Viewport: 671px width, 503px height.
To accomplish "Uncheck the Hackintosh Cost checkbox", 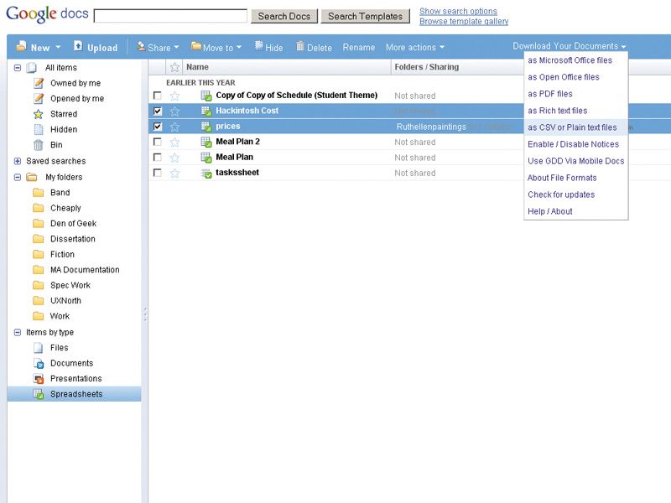I will click(158, 111).
